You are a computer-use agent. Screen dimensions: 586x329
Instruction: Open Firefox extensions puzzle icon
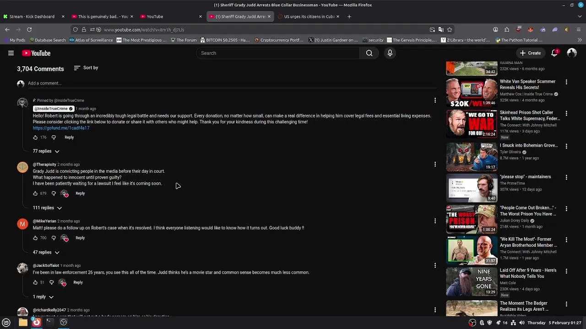point(507,30)
